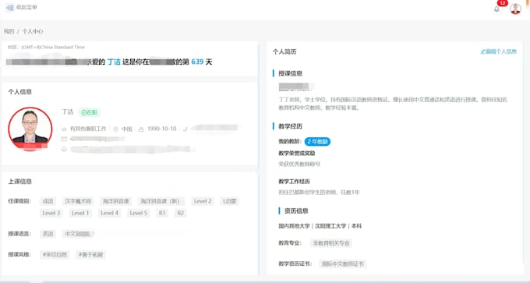Screen dimensions: 530x283
Task: Click the teacher profile photo
Action: pos(30,129)
